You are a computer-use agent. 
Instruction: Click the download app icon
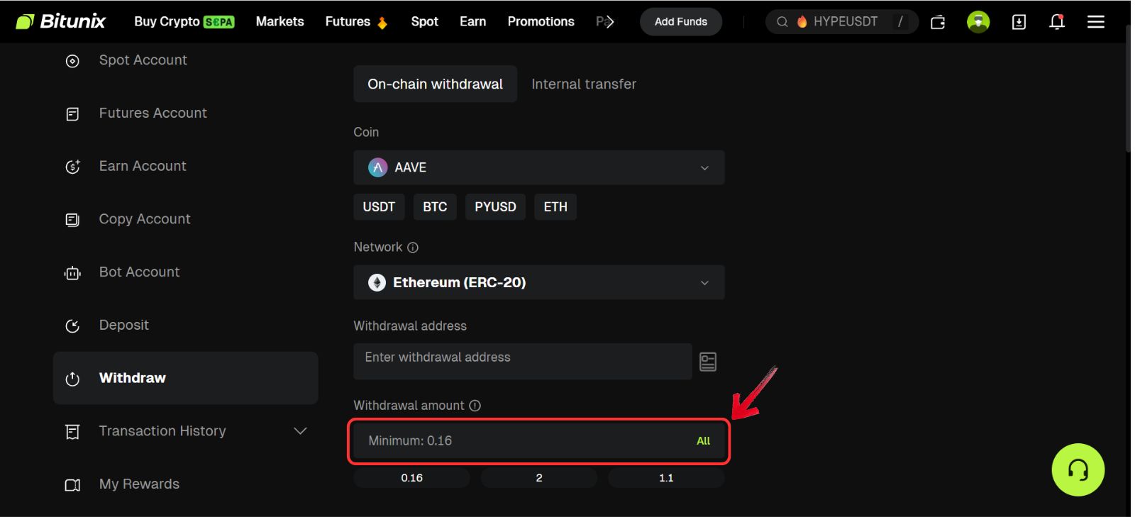click(1019, 22)
